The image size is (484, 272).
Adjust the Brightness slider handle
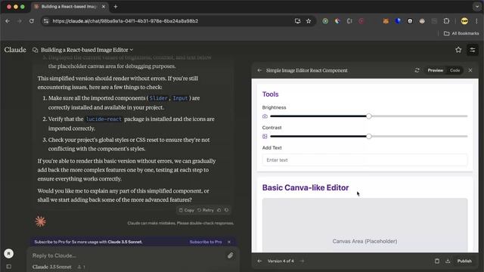coord(369,116)
